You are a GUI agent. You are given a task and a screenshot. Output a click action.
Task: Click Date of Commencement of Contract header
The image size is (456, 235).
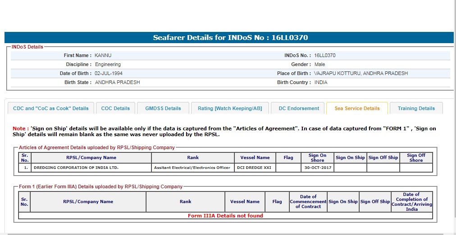click(x=308, y=202)
